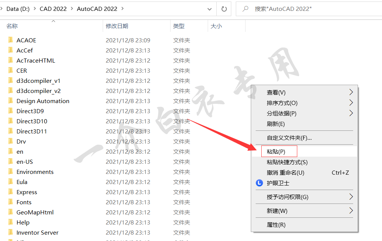Click the 文件夹 type cell of the Help row

pos(181,223)
